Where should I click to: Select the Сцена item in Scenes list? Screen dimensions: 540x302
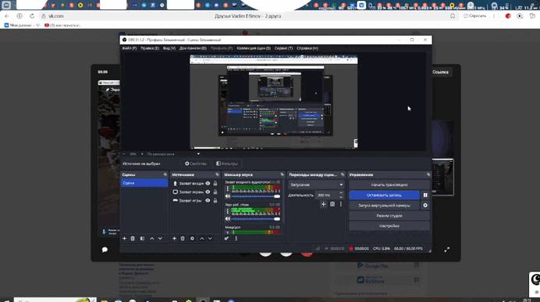[144, 183]
